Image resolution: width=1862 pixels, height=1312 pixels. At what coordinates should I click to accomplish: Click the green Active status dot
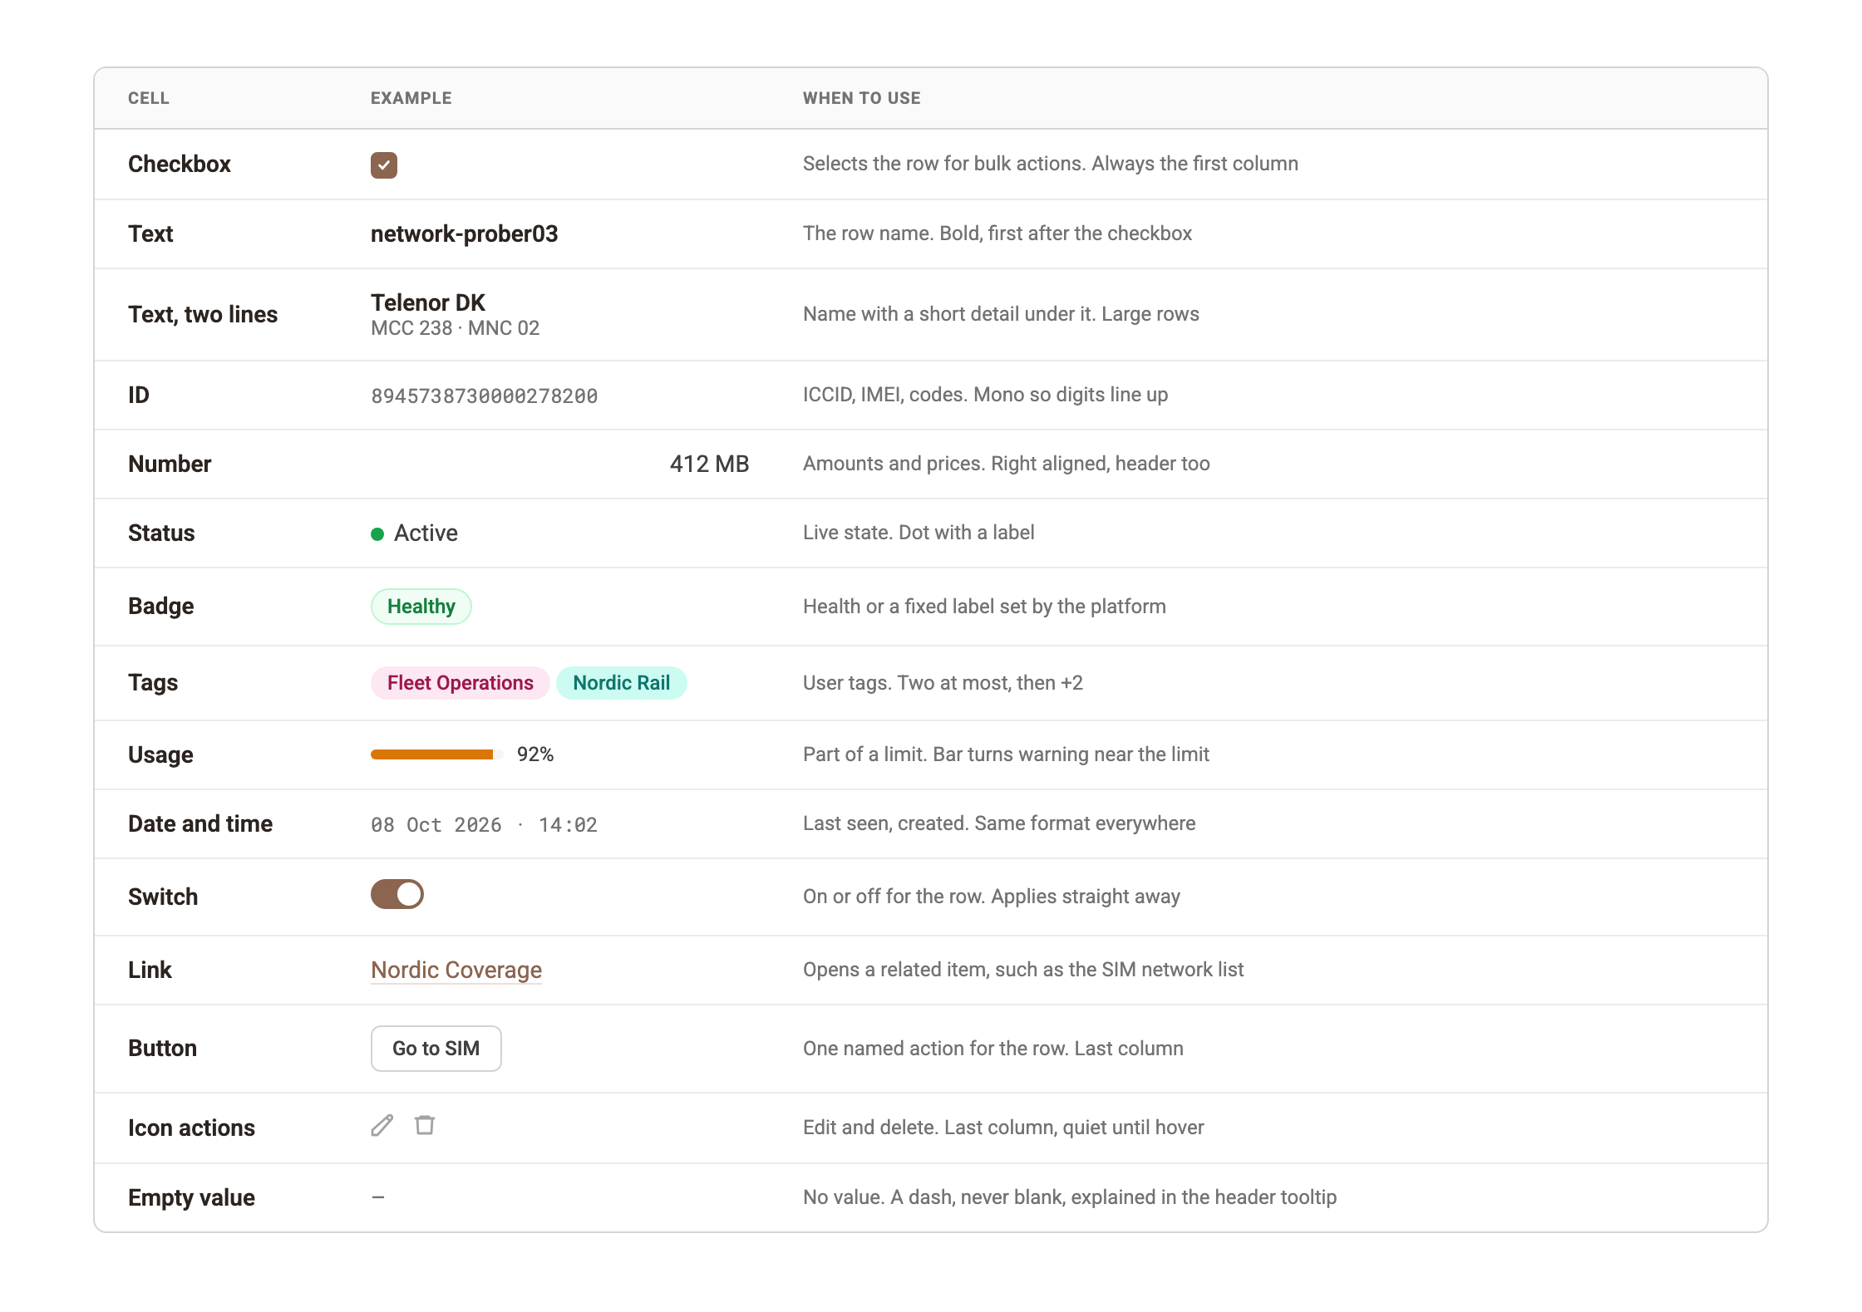pyautogui.click(x=377, y=534)
